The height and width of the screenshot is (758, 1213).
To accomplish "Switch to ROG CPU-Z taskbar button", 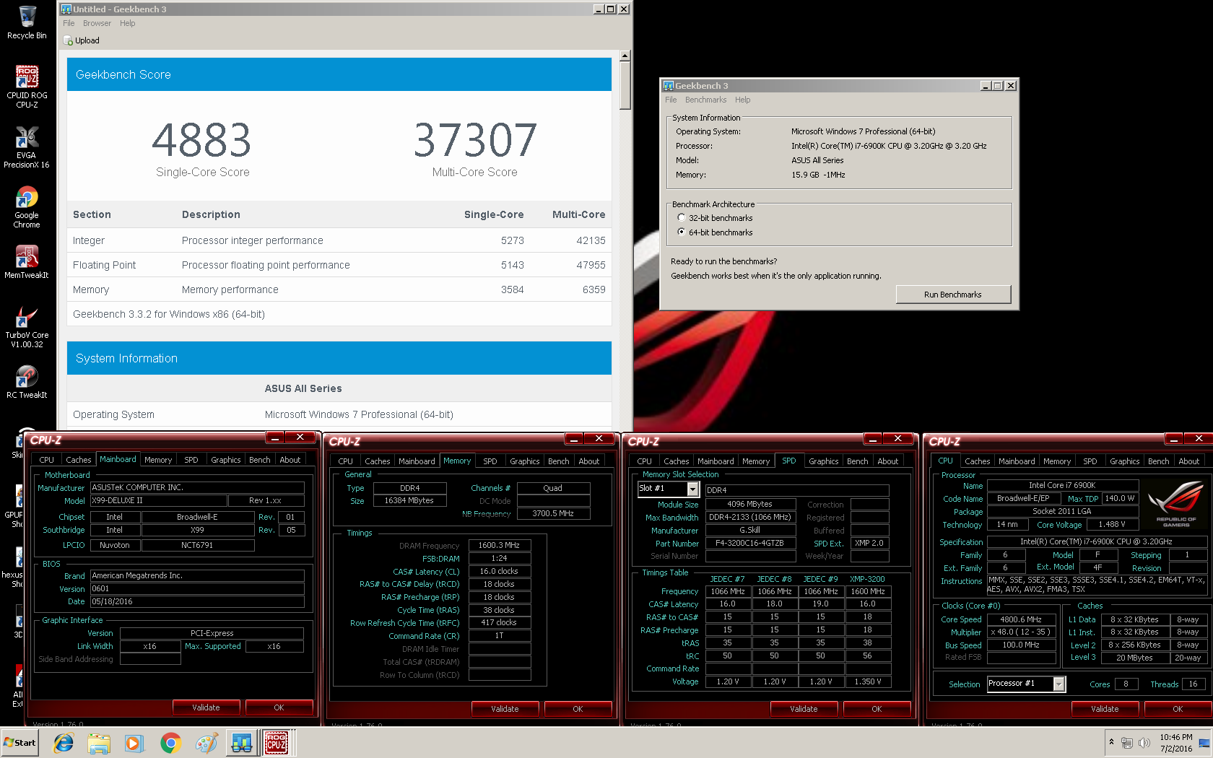I will pyautogui.click(x=277, y=743).
